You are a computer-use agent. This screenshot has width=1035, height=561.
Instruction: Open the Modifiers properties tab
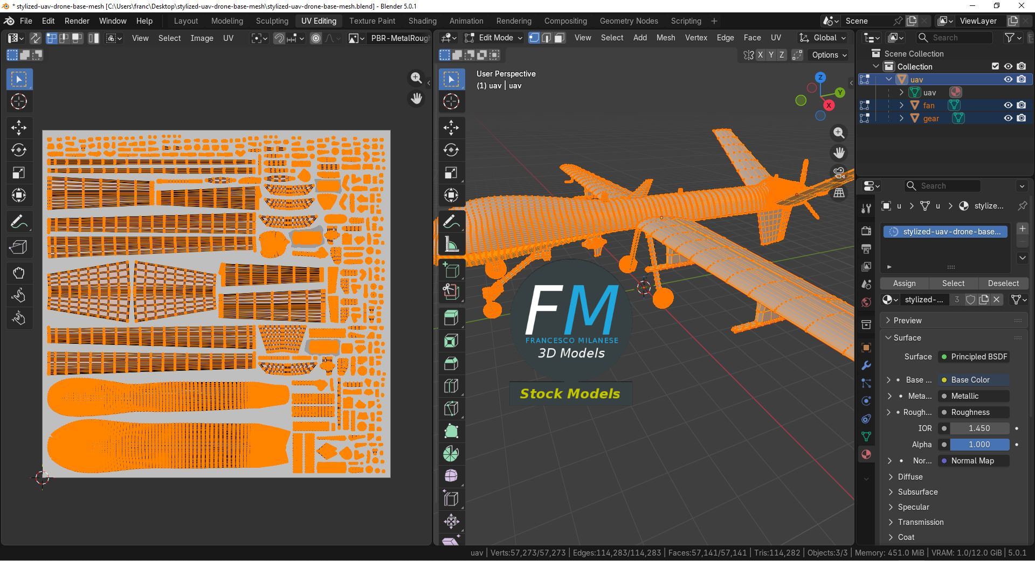(x=866, y=365)
